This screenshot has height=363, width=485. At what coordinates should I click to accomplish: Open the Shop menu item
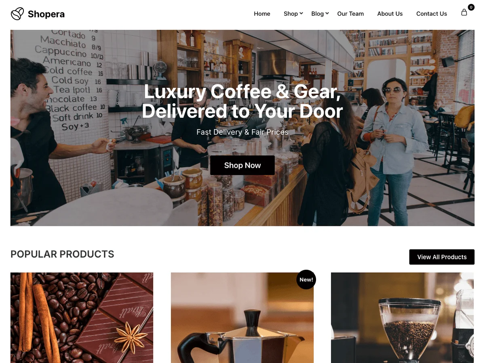coord(291,14)
